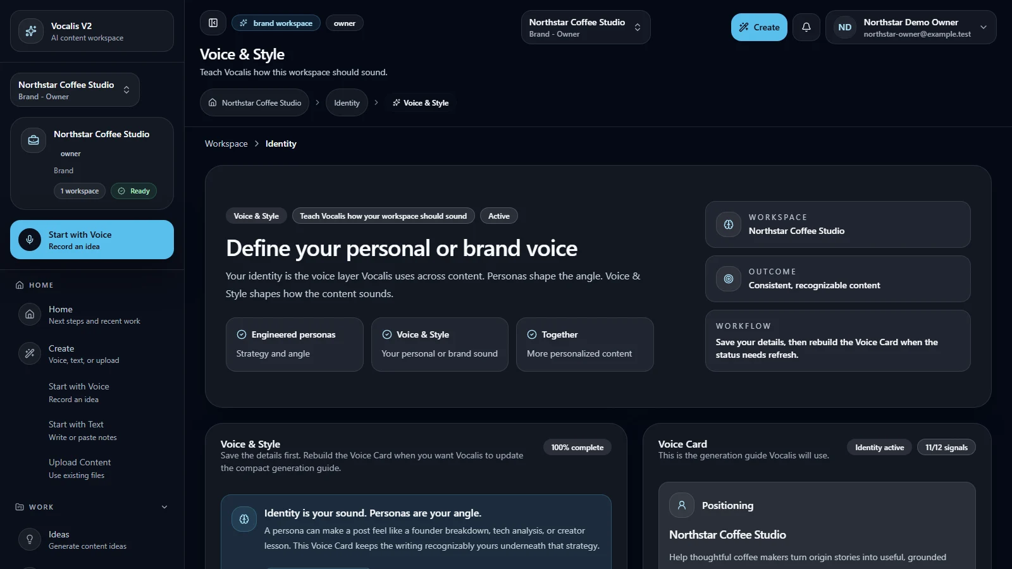The height and width of the screenshot is (569, 1012).
Task: Click the Home house icon in sidebar
Action: [30, 314]
